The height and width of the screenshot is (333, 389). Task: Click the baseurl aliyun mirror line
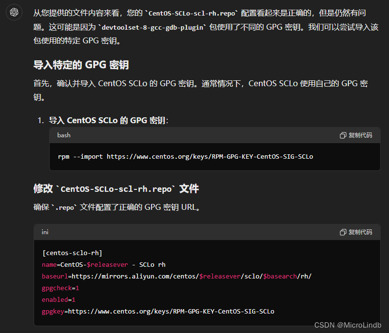pos(176,276)
